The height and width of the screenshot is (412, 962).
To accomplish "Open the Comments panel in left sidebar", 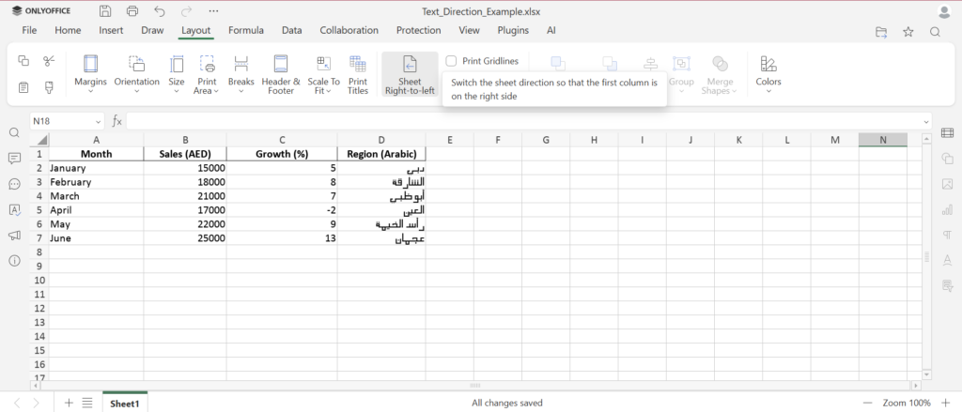I will [x=15, y=159].
